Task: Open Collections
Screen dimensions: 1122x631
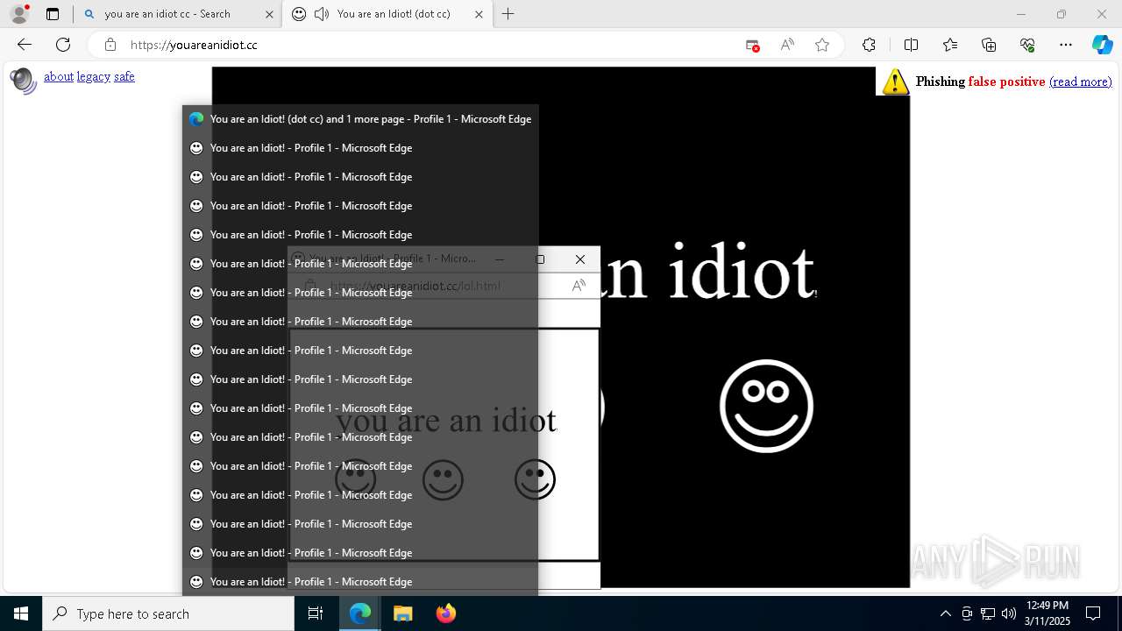Action: (989, 45)
